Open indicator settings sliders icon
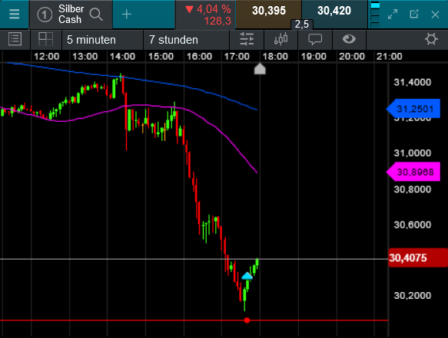 [x=247, y=39]
